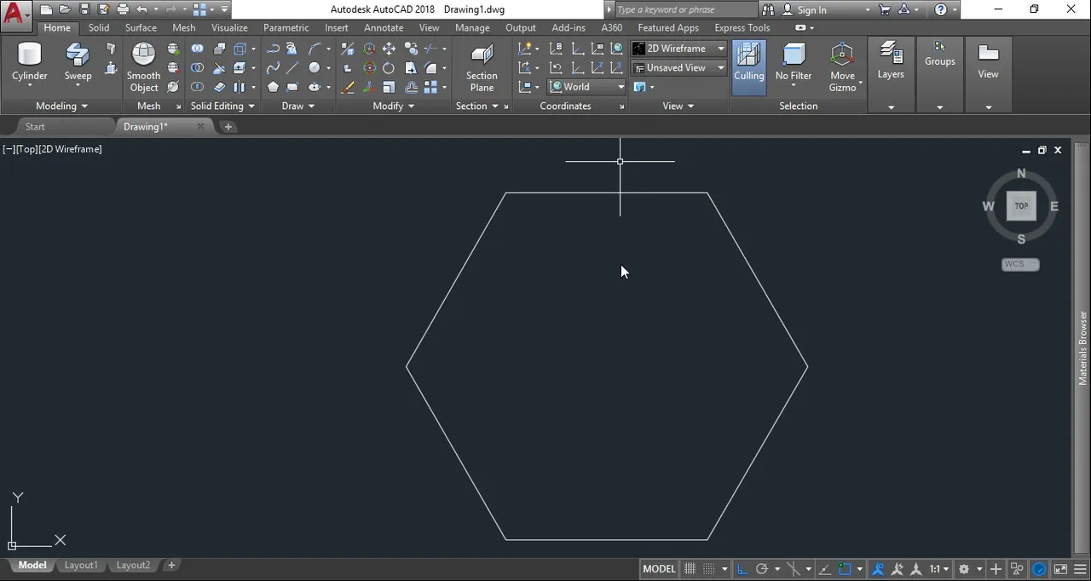Click the Section Plane tool
This screenshot has width=1091, height=581.
pos(482,67)
